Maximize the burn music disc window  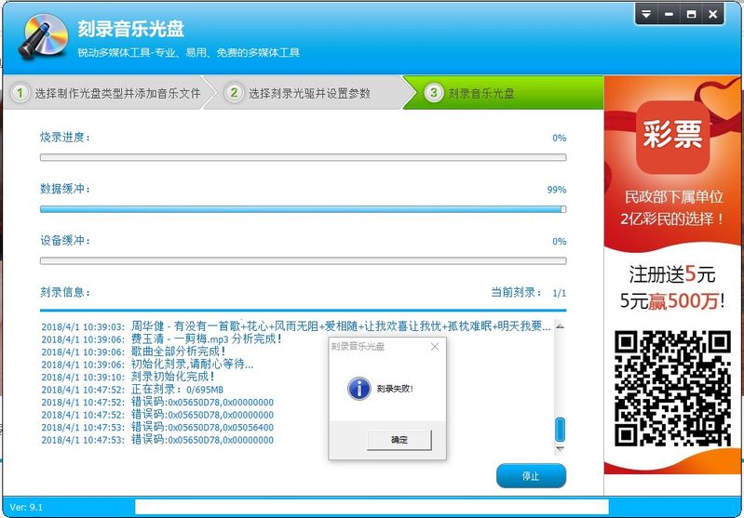click(x=691, y=14)
